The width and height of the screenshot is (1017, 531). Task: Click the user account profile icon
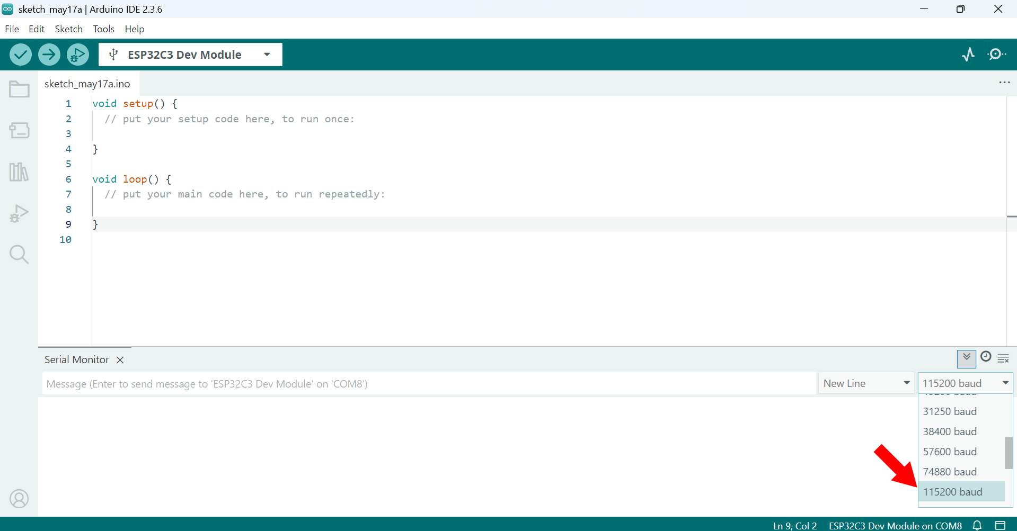pyautogui.click(x=19, y=499)
